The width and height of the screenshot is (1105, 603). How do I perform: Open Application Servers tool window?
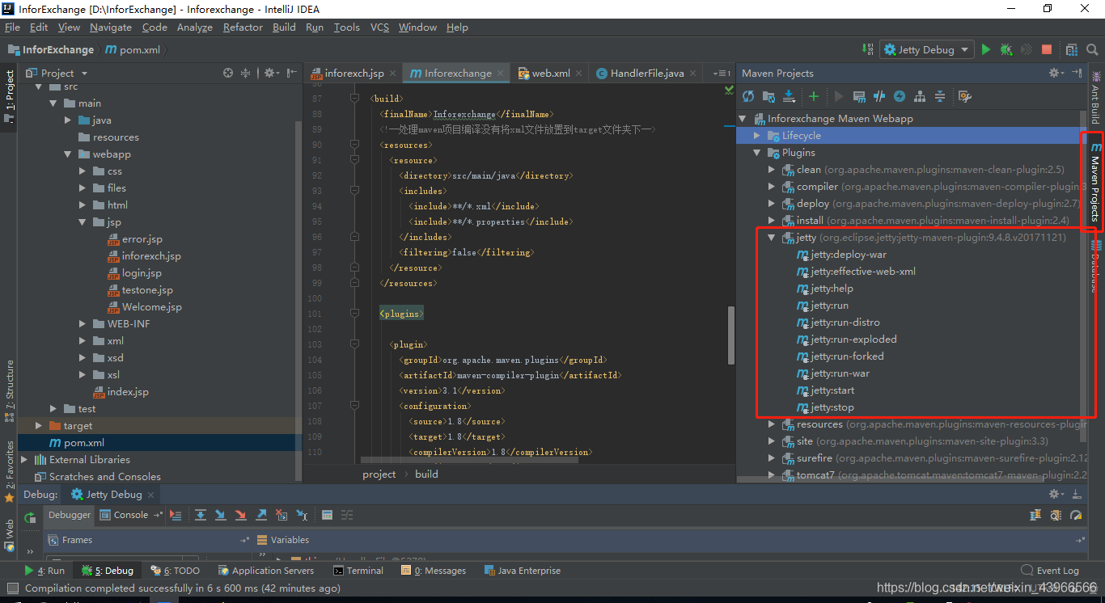pyautogui.click(x=265, y=571)
